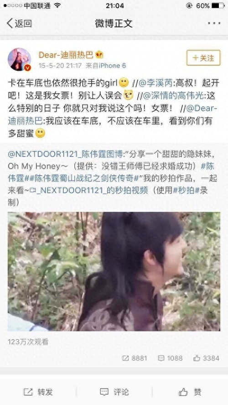The height and width of the screenshot is (405, 228).
Task: Open Dear-迪丽热巴 profile avatar
Action: coord(19,59)
